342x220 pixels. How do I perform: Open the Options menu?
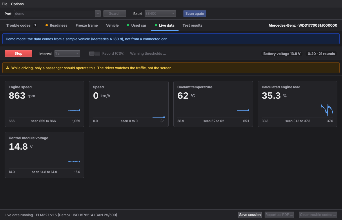17,4
